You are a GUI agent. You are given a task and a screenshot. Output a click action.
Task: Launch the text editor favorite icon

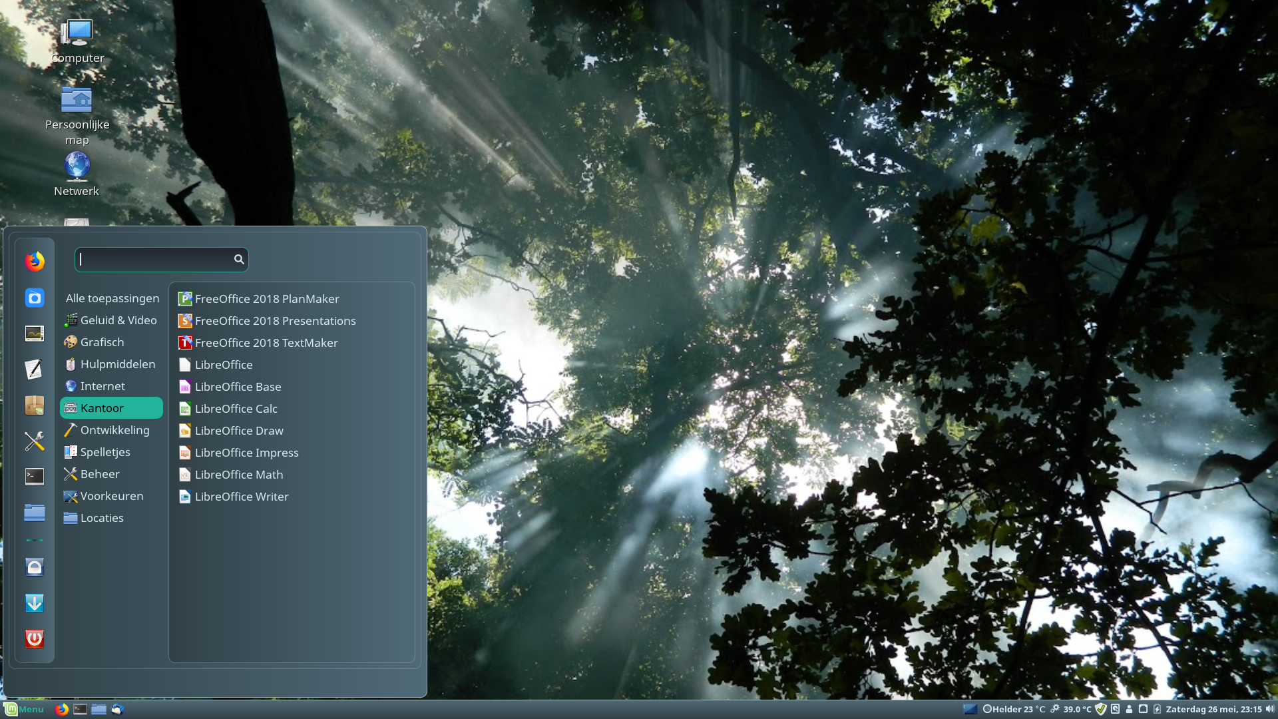point(35,369)
